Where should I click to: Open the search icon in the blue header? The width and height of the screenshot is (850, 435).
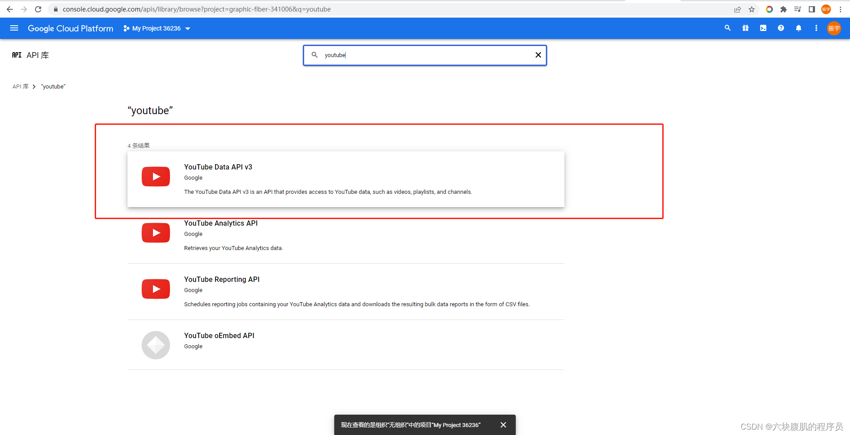point(727,28)
